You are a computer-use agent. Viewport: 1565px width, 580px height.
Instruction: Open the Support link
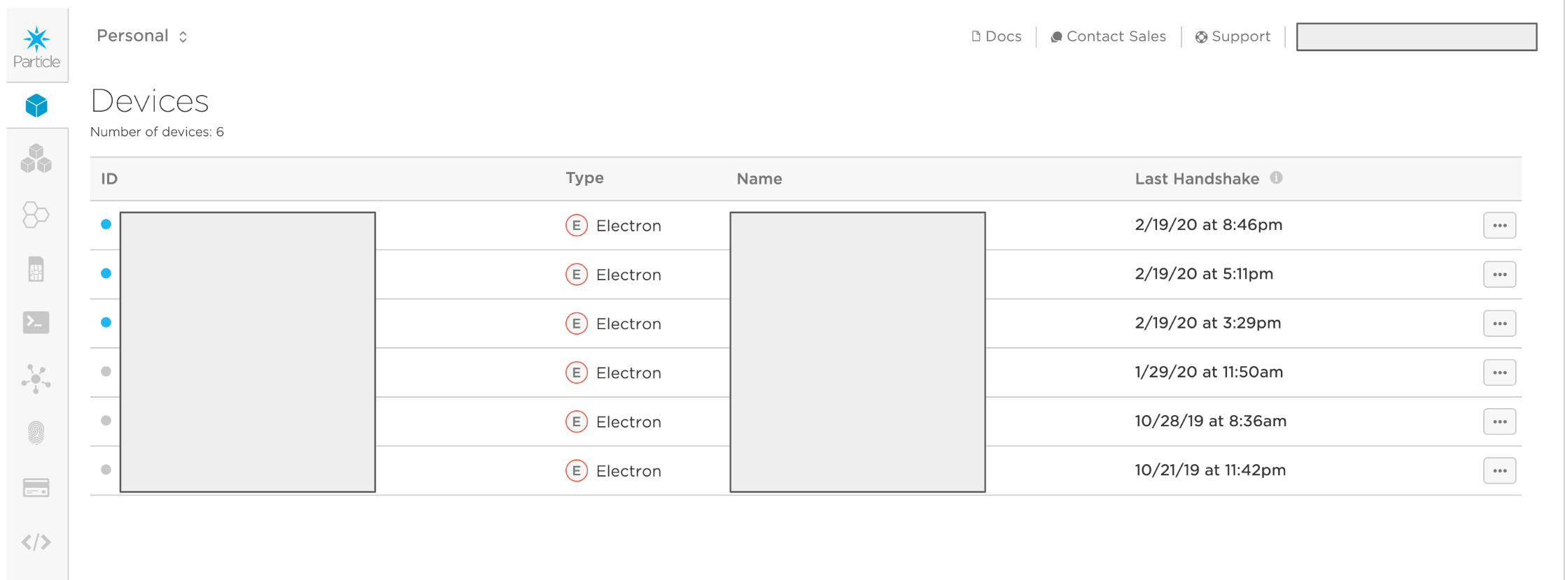pos(1233,36)
